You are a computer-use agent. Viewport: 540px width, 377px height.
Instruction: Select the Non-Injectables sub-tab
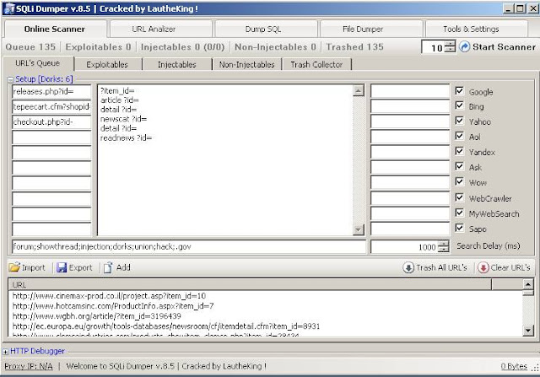pos(247,64)
